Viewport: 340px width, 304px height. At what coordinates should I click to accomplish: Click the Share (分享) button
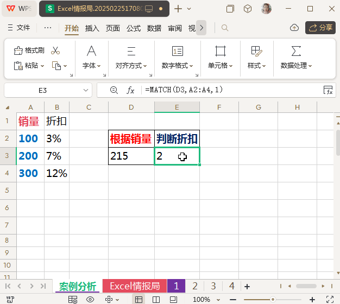point(320,28)
